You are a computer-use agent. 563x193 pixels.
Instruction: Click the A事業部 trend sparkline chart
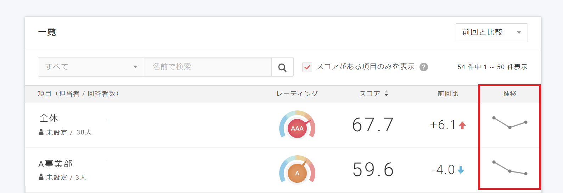[509, 168]
